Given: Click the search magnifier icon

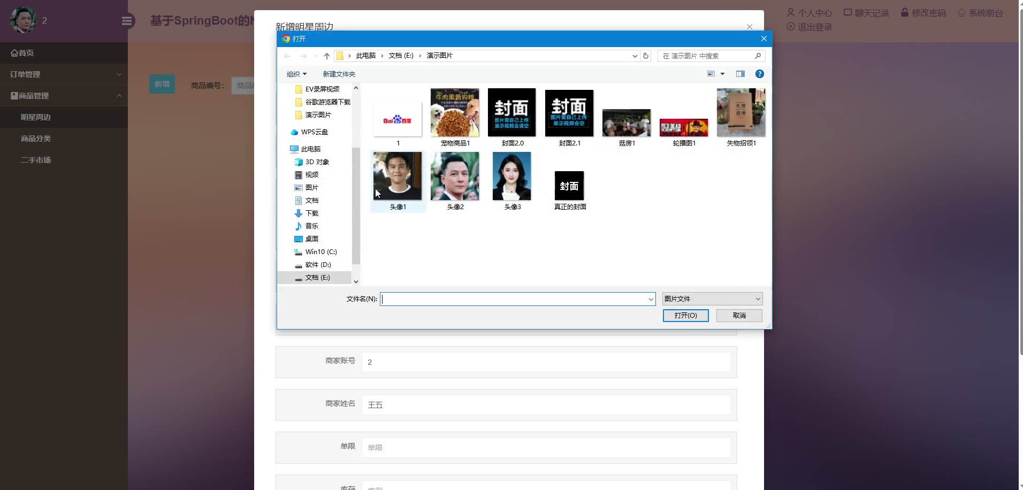Looking at the screenshot, I should (x=758, y=56).
